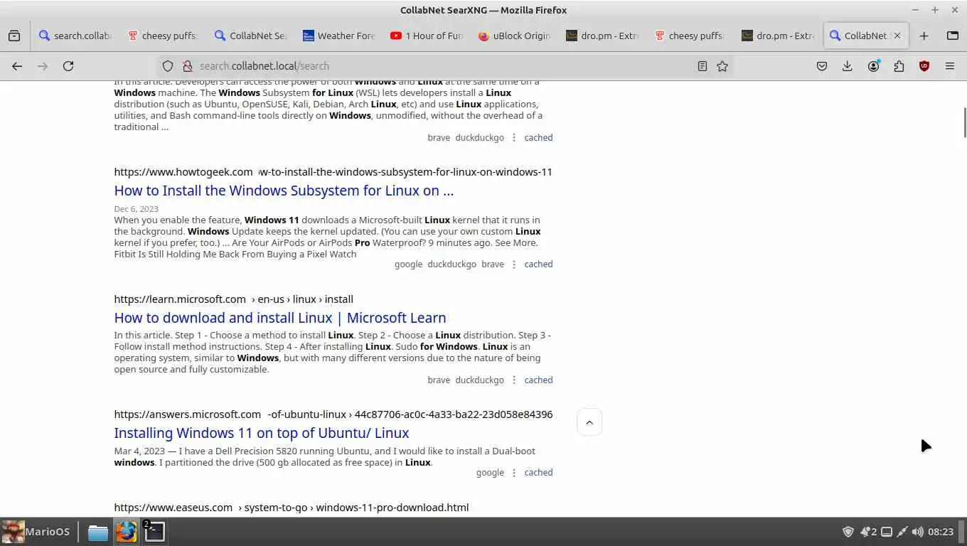The width and height of the screenshot is (967, 546).
Task: Open the display tray icon
Action: tap(887, 532)
